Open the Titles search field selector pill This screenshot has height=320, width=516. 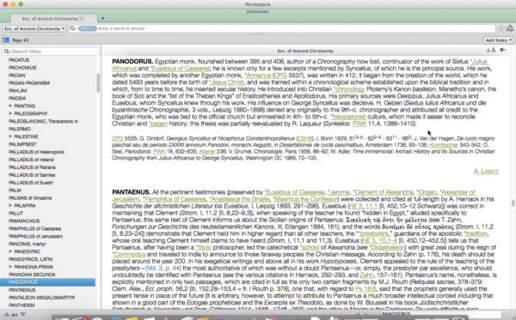point(87,28)
